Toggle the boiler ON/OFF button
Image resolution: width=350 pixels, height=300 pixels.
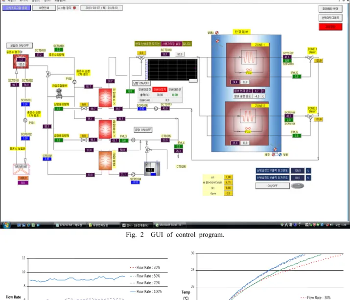[x=20, y=46]
